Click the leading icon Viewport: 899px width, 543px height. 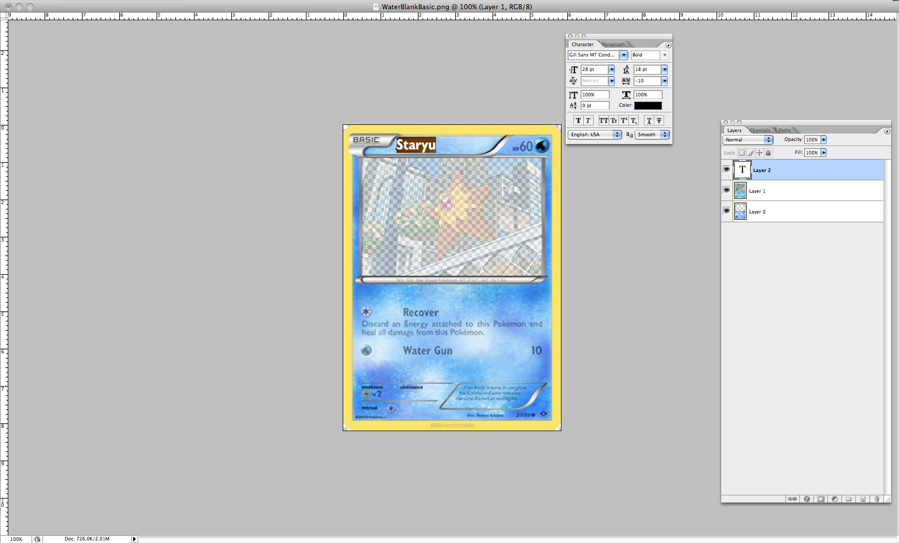pyautogui.click(x=626, y=69)
